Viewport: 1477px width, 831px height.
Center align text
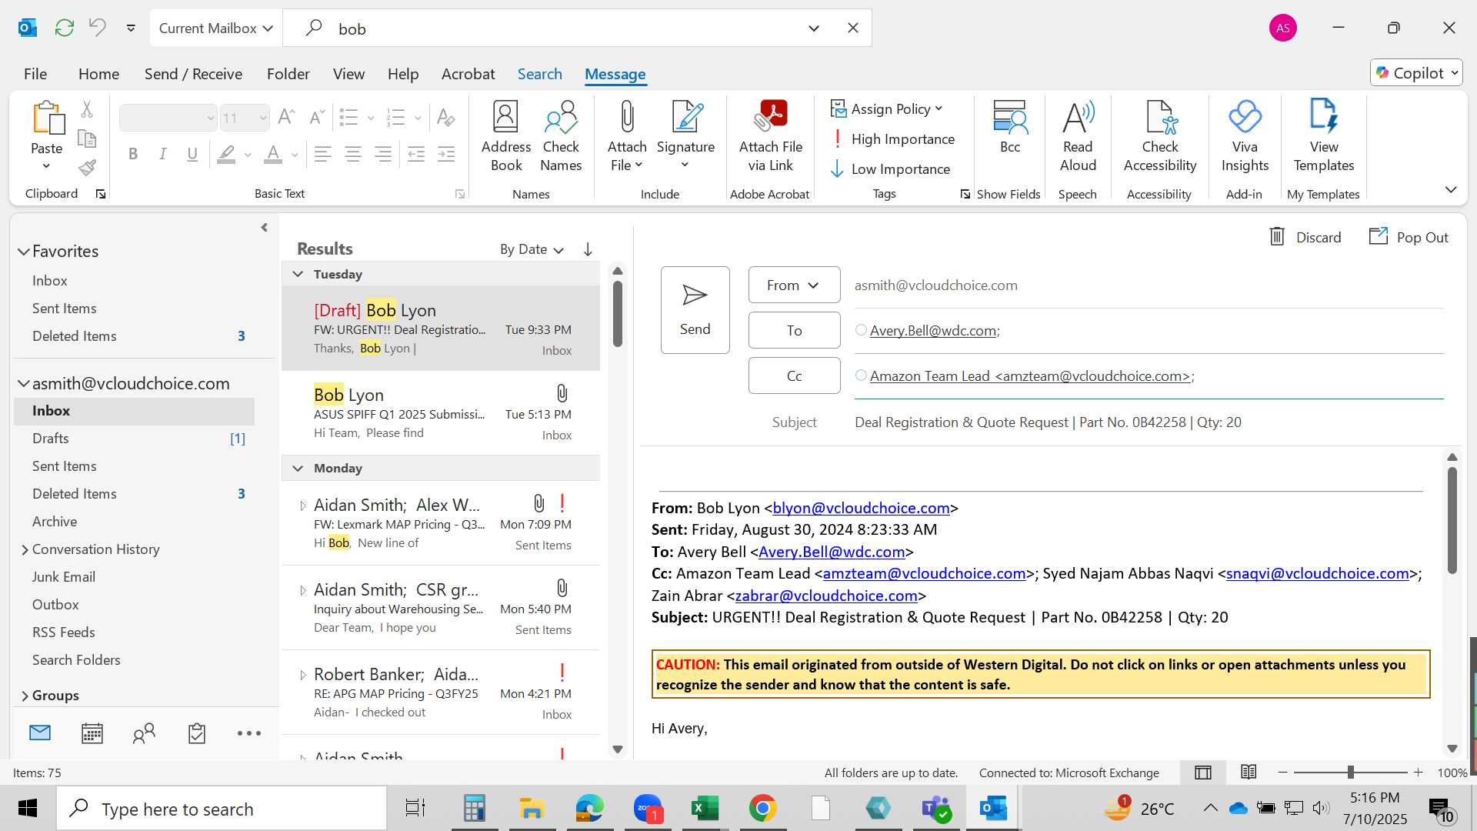point(353,155)
